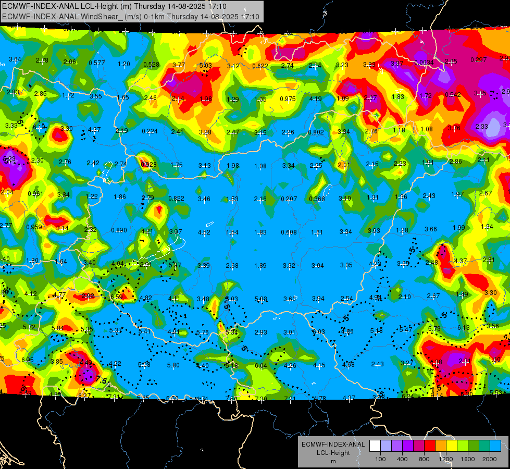Click the wind shear value 6.04
Screen dimensions: 510x469
(261, 366)
